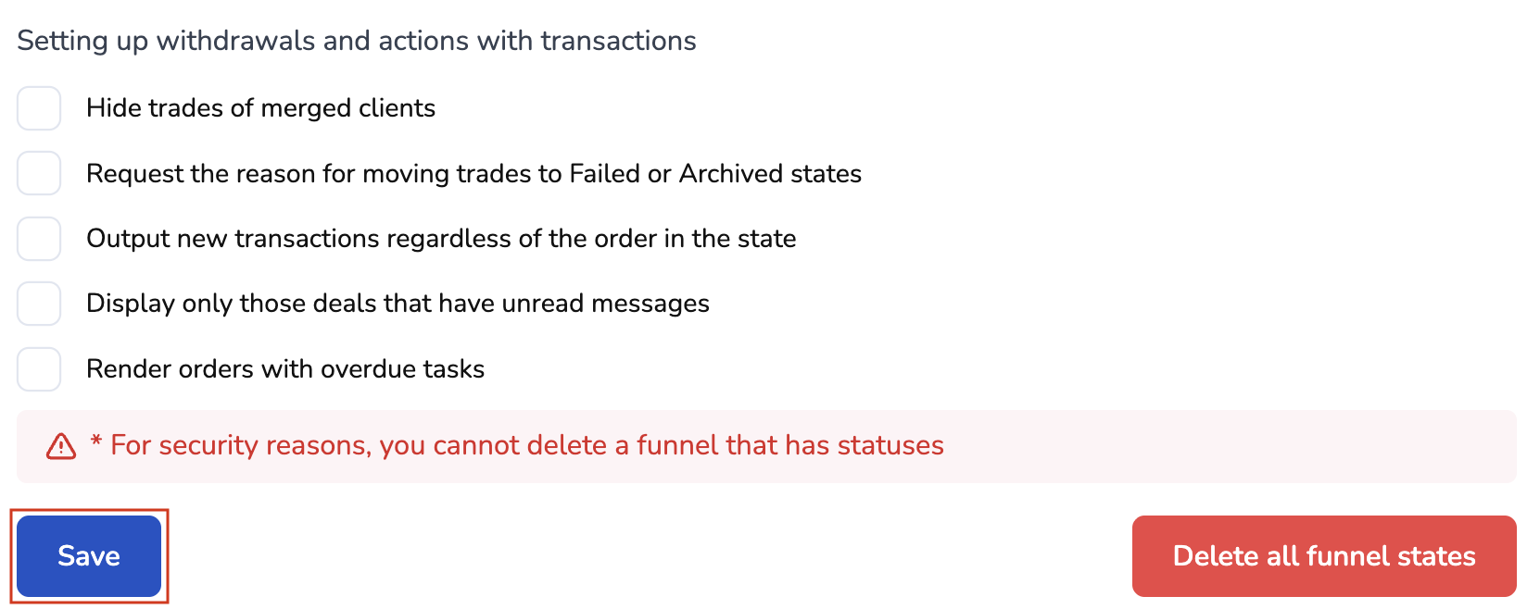Click the 'Hide trades of merged clients' label text
Viewport: 1540px width, 609px height.
point(260,108)
